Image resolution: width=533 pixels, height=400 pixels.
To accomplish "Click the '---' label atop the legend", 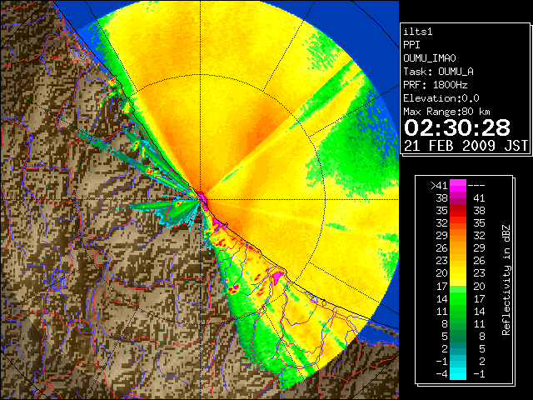I will click(x=476, y=185).
